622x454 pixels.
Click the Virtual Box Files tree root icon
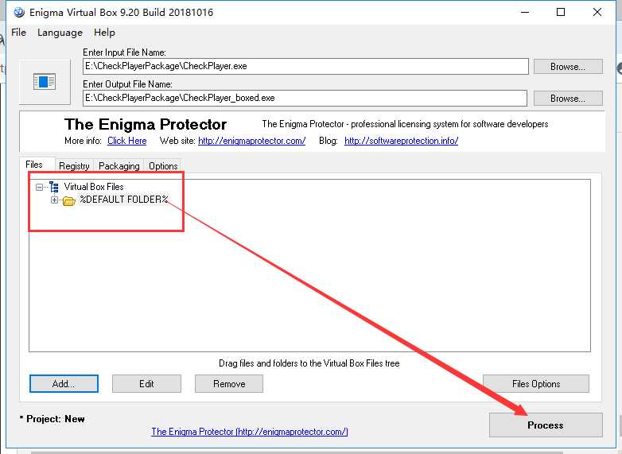point(54,187)
